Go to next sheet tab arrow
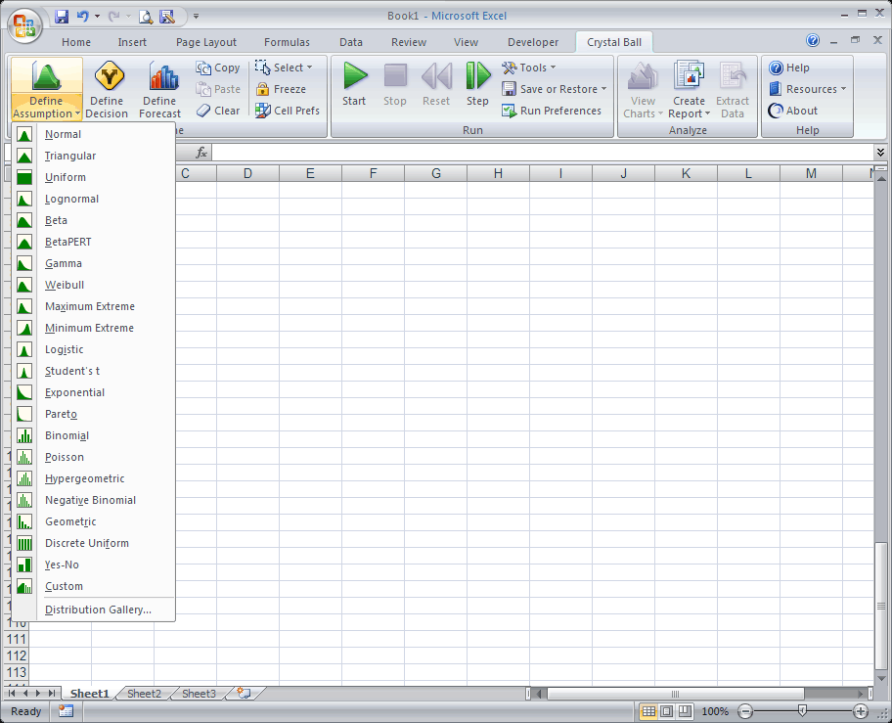892x723 pixels. pos(38,694)
